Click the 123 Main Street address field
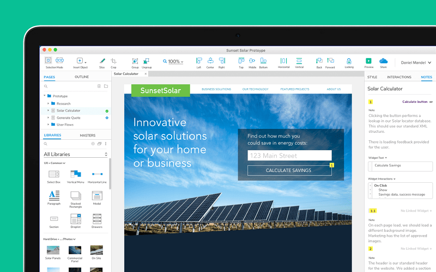Image resolution: width=436 pixels, height=272 pixels. click(x=289, y=156)
